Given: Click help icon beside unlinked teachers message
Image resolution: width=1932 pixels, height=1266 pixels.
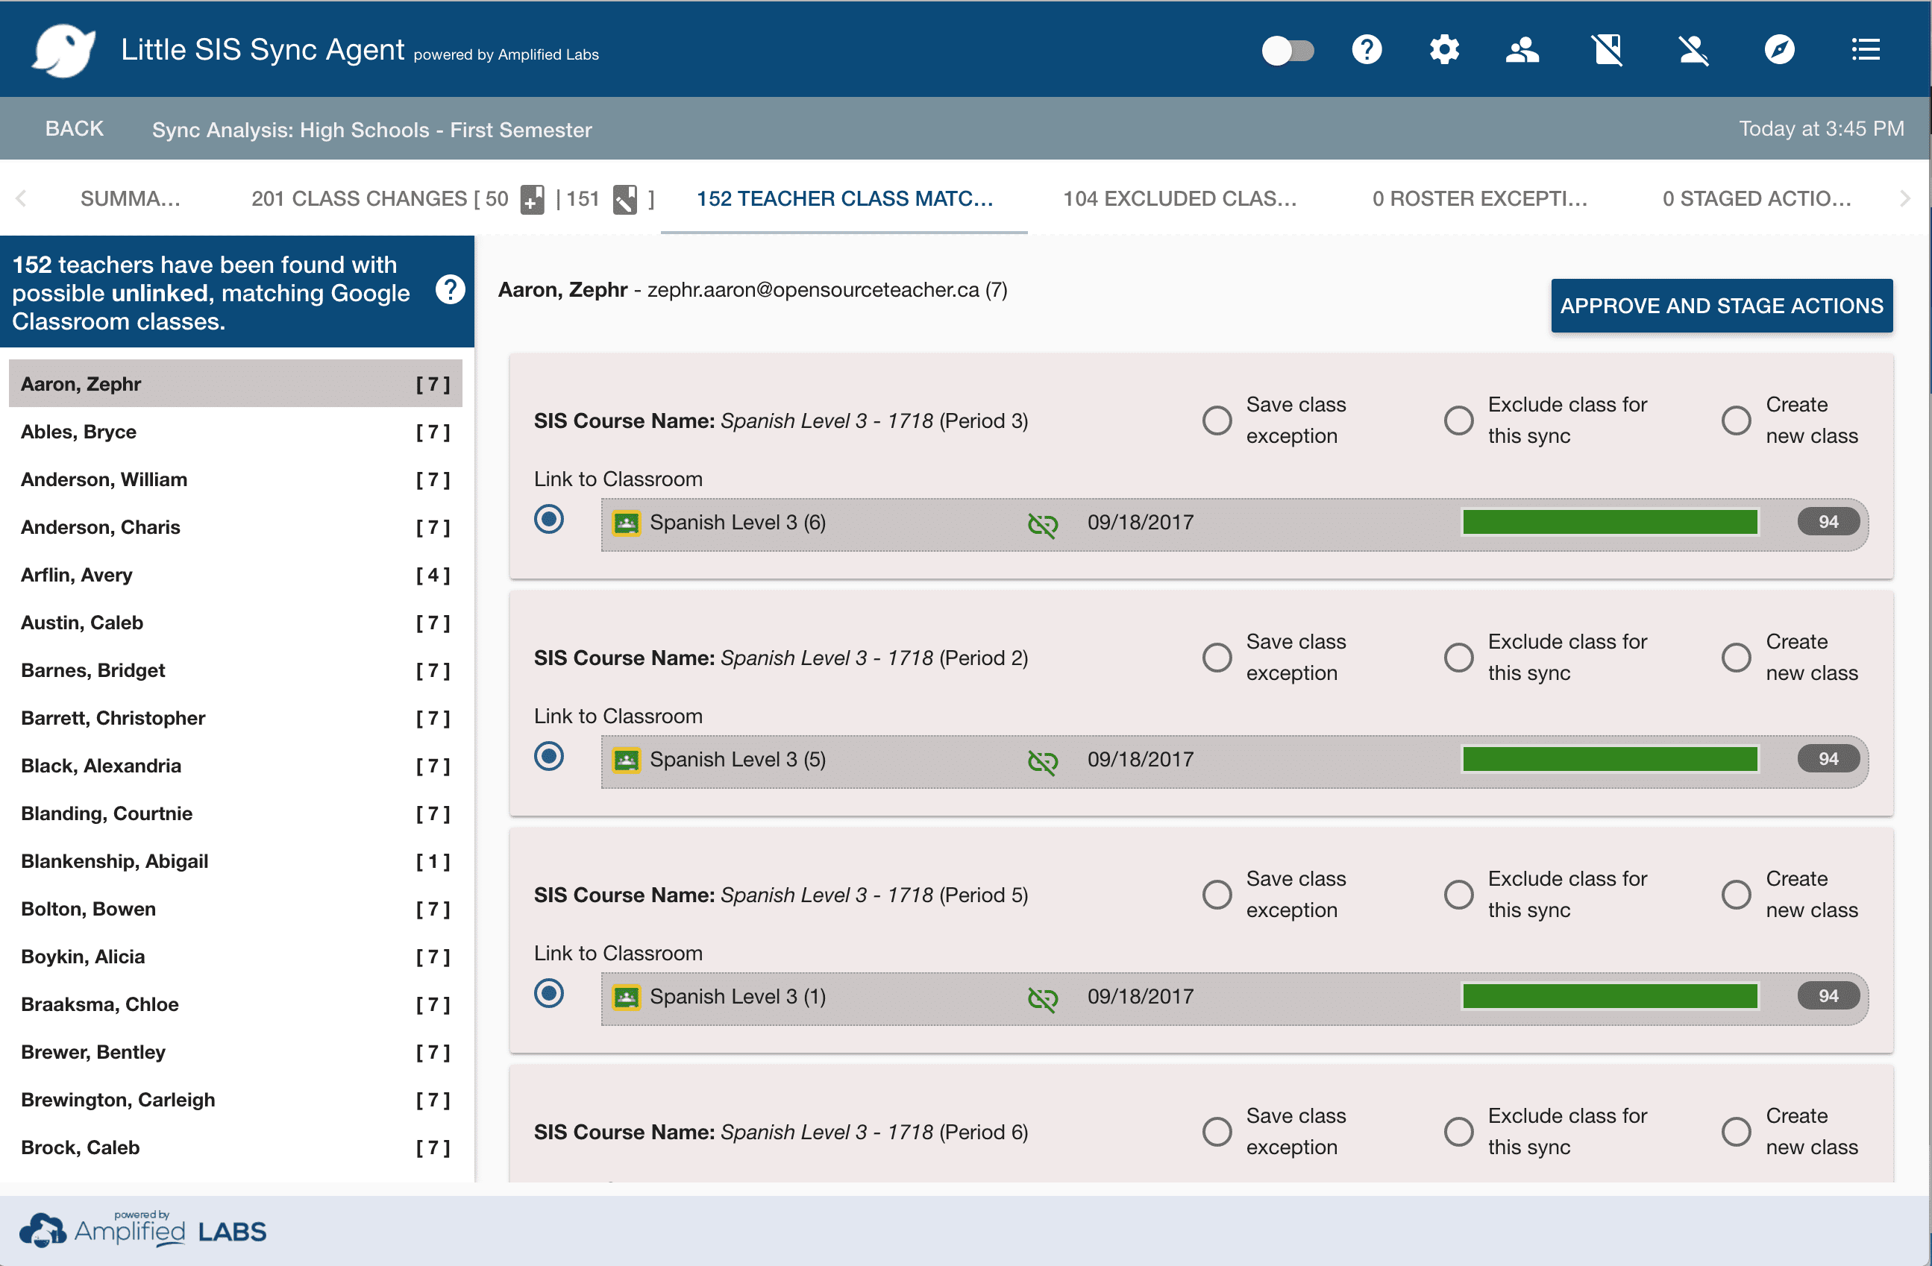Looking at the screenshot, I should [450, 290].
